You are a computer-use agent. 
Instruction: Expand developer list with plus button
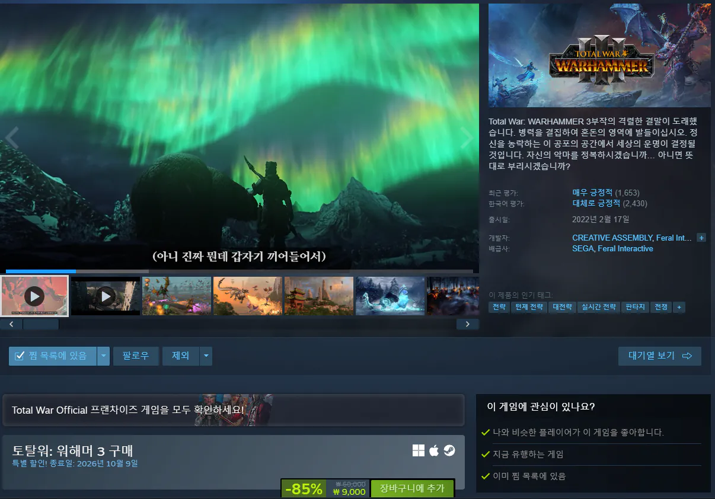pos(701,238)
